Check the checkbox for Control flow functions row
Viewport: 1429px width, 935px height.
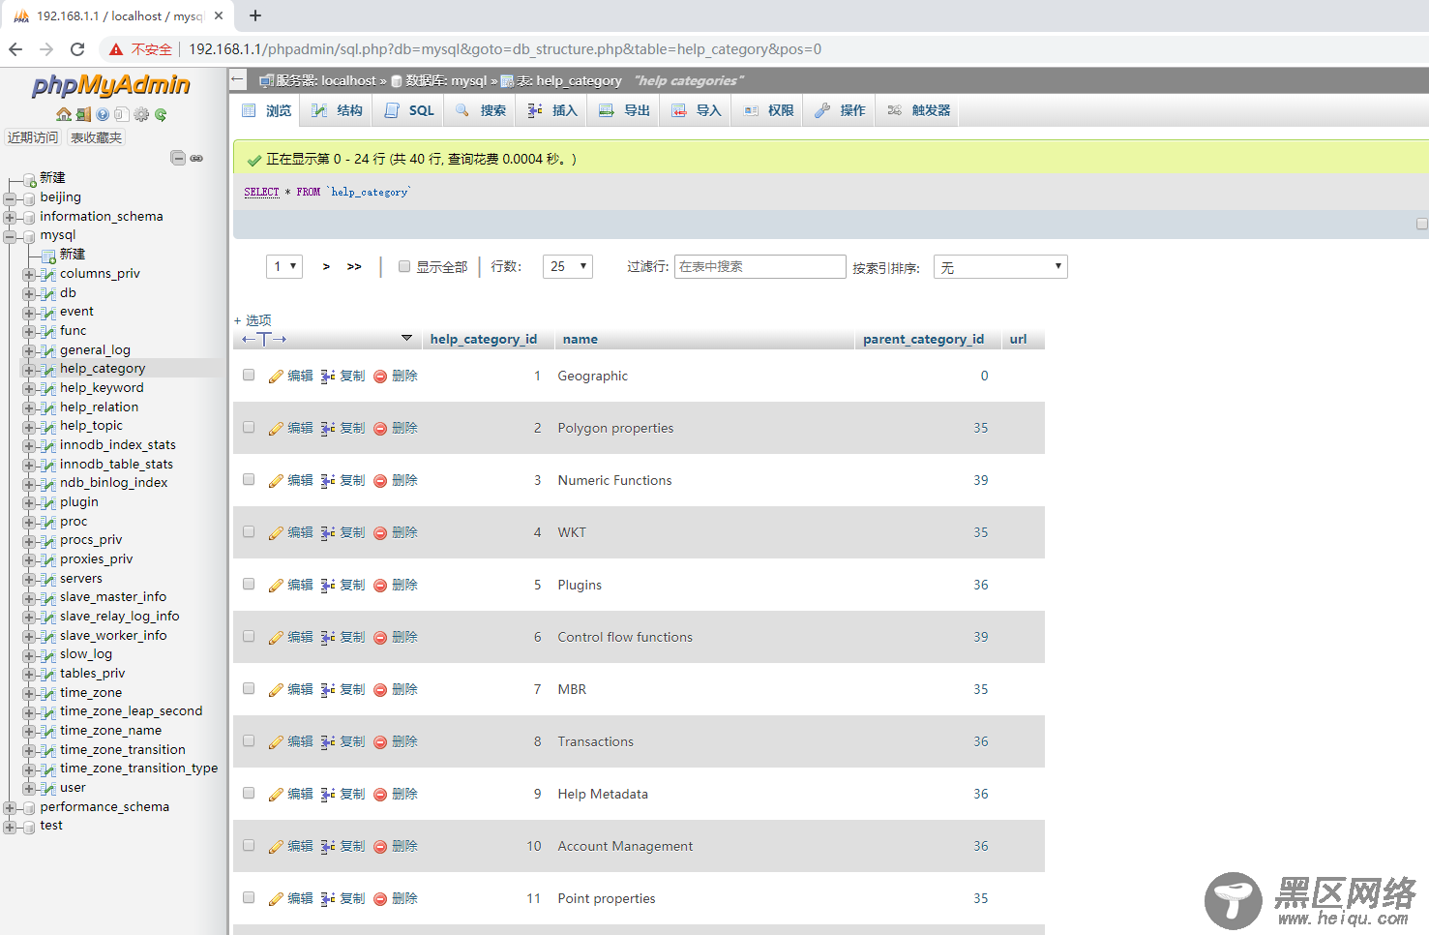[249, 637]
